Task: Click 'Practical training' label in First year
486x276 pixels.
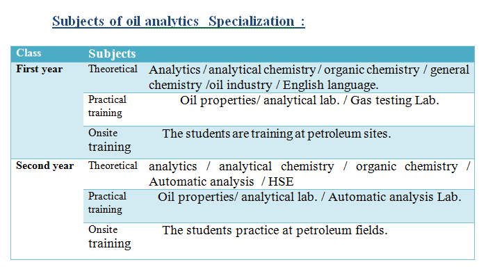Action: point(107,106)
